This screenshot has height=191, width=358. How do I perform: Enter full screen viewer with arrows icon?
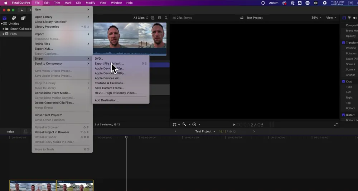(336, 125)
